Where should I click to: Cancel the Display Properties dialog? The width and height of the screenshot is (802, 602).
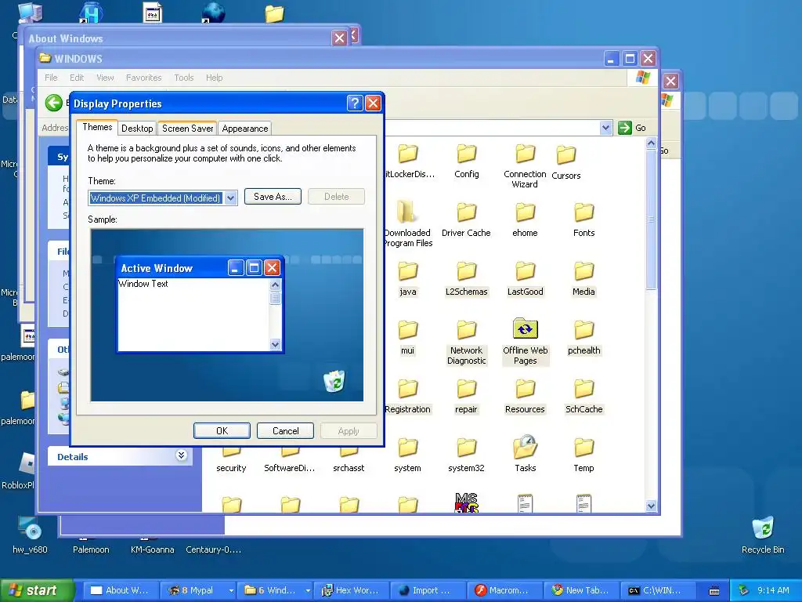285,431
